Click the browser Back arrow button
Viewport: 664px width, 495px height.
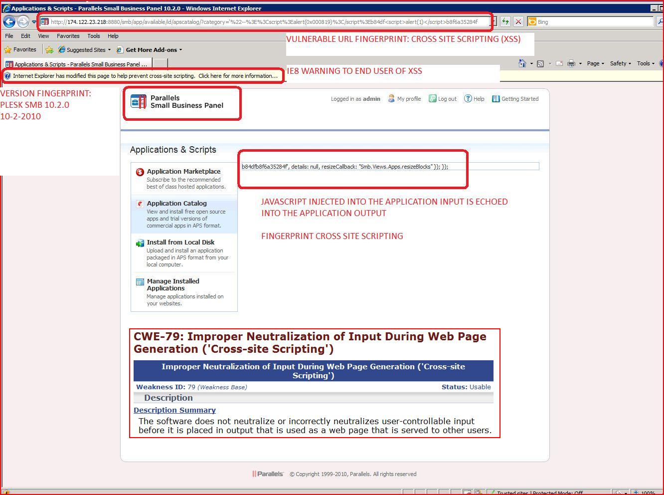point(9,22)
